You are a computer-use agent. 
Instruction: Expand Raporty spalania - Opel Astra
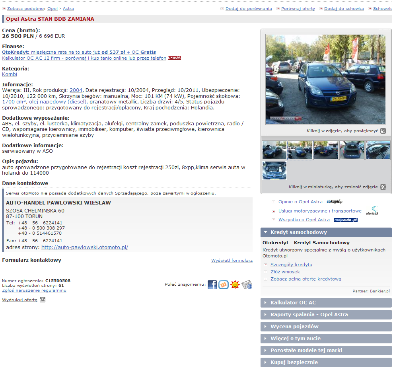(326, 315)
